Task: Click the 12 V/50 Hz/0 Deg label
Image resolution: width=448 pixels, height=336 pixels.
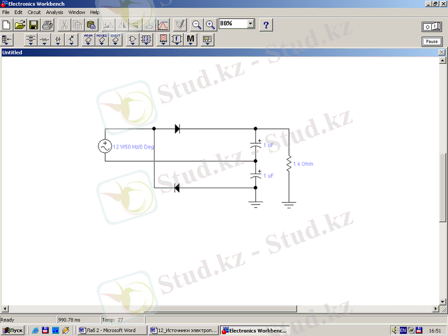Action: tap(133, 147)
